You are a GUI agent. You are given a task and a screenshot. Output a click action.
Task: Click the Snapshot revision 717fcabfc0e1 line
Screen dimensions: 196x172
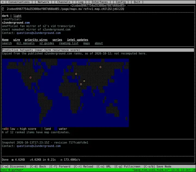[45, 142]
